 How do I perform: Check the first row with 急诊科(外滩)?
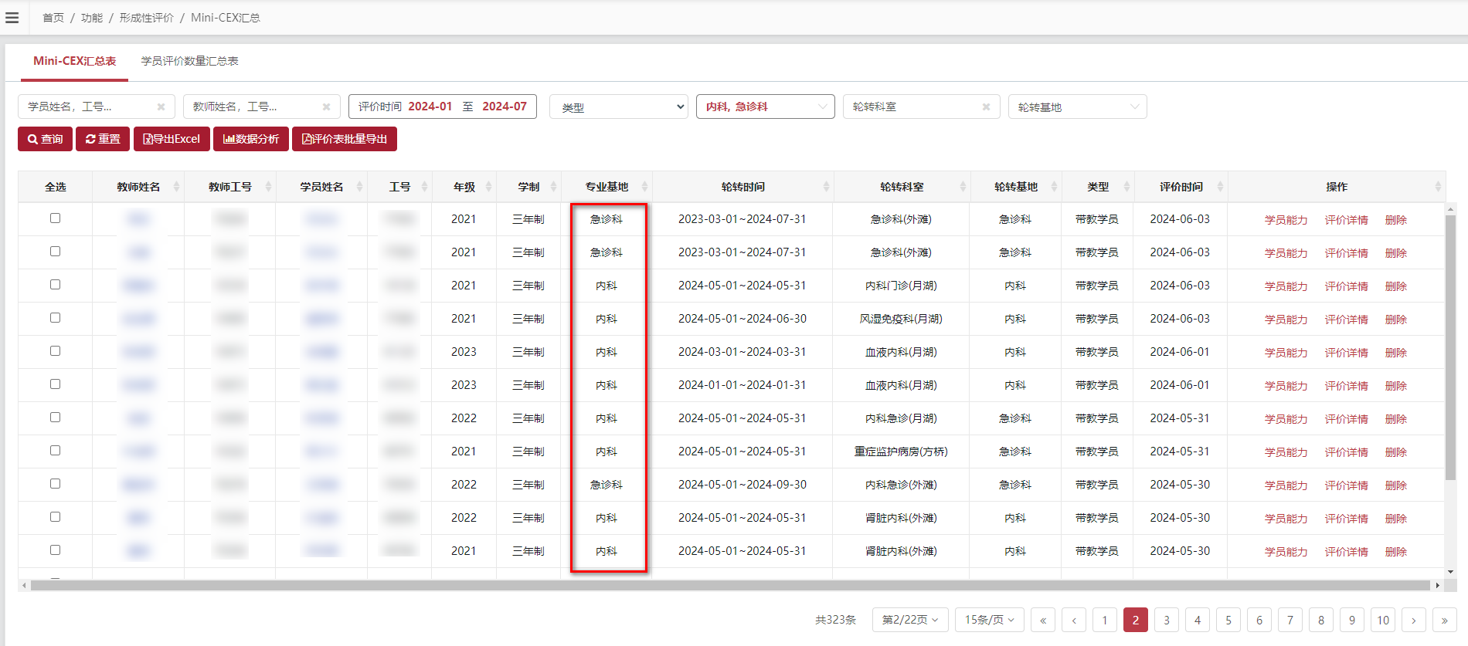point(55,218)
